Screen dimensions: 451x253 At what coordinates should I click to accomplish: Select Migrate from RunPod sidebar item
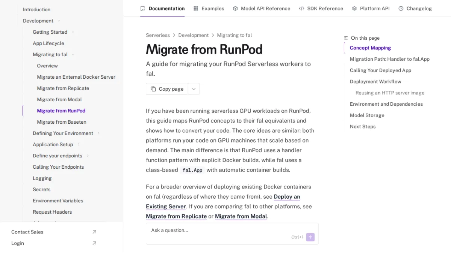(61, 111)
